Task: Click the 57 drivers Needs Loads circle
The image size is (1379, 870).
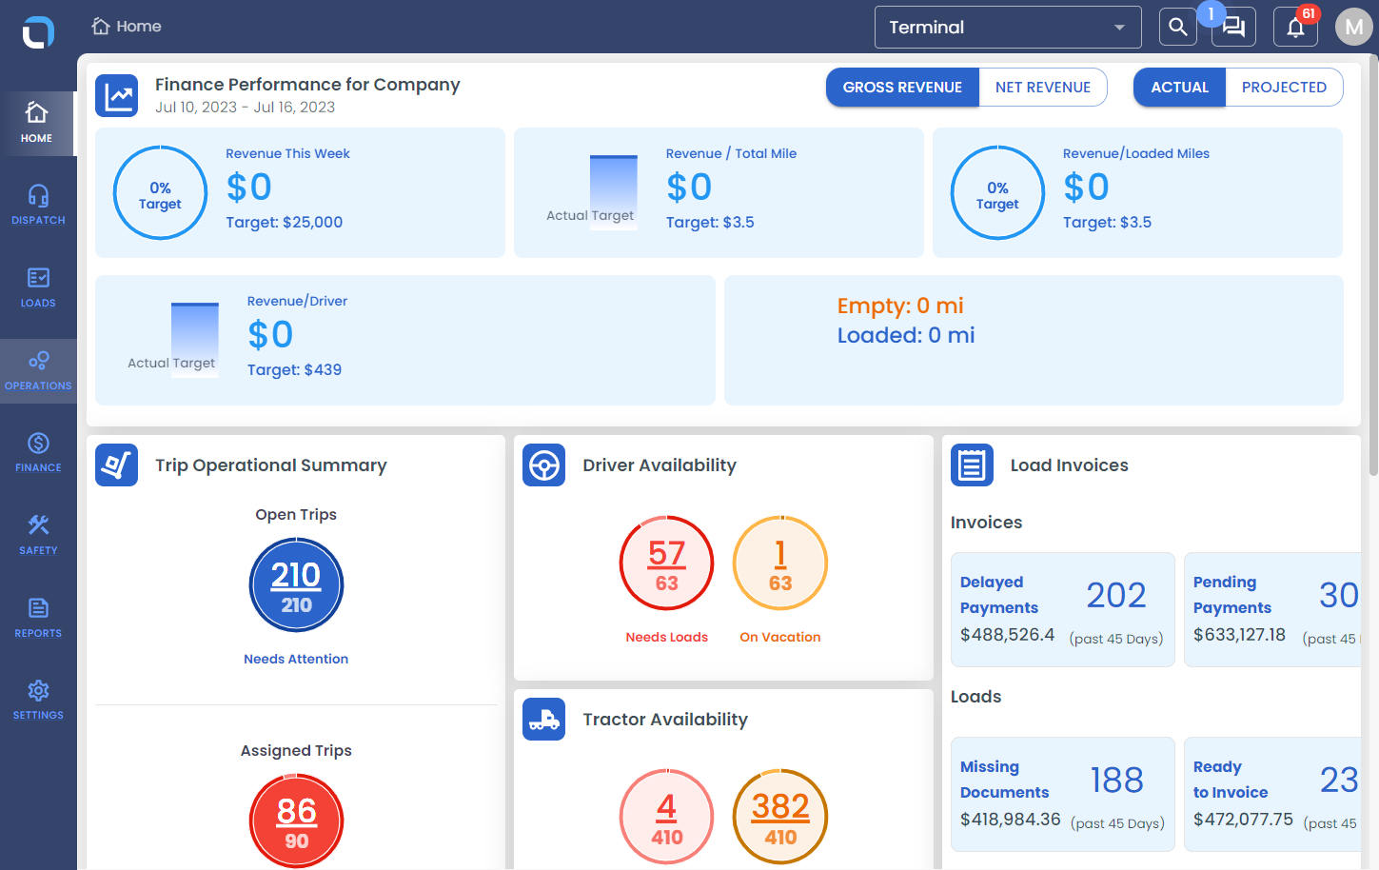Action: [666, 564]
